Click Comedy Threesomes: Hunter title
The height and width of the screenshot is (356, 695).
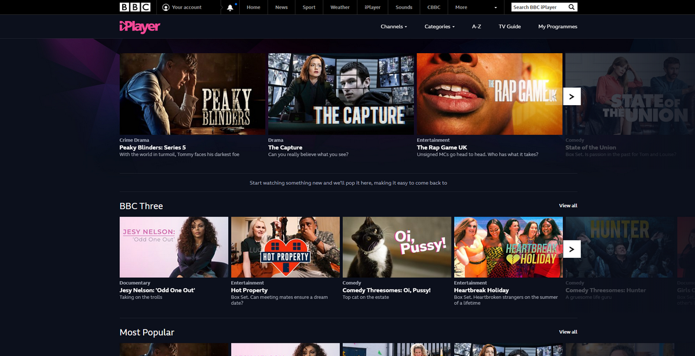[606, 290]
